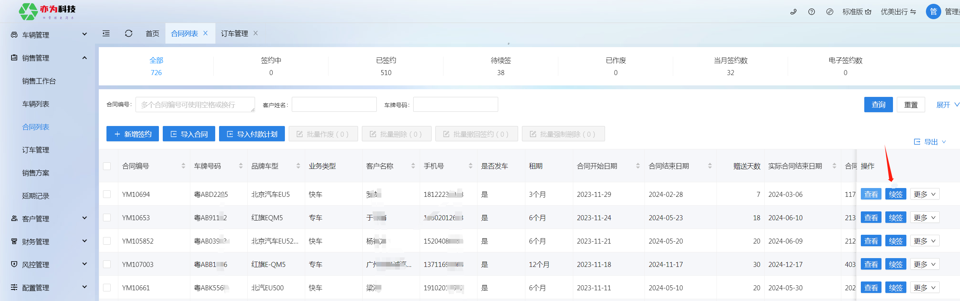Open 更多 dropdown for YM10653 row
The height and width of the screenshot is (301, 960).
(924, 218)
